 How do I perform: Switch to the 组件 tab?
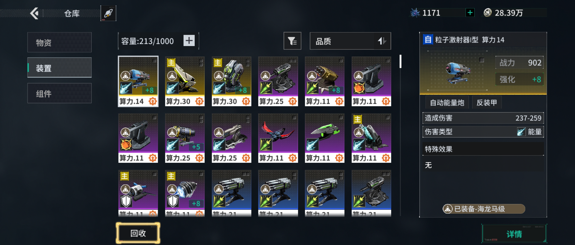pyautogui.click(x=59, y=94)
